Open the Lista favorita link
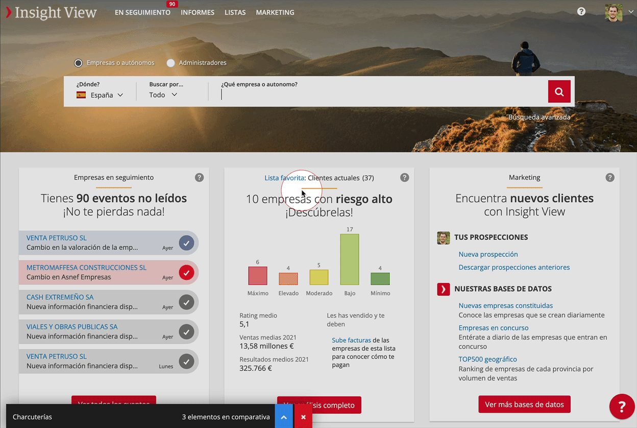 [x=284, y=178]
